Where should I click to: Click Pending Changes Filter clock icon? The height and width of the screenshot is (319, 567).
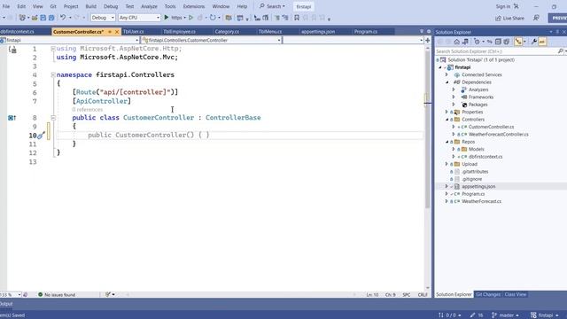[477, 42]
